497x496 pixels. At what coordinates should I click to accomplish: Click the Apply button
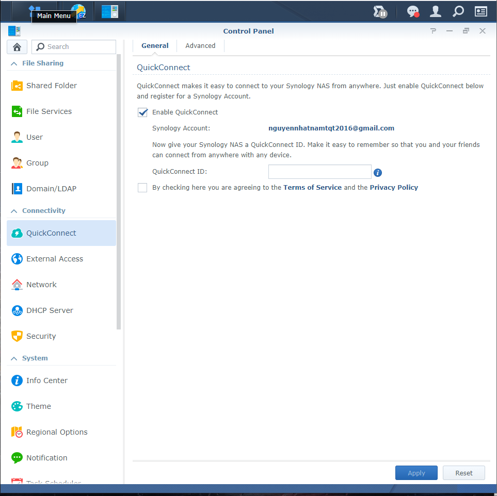[416, 472]
